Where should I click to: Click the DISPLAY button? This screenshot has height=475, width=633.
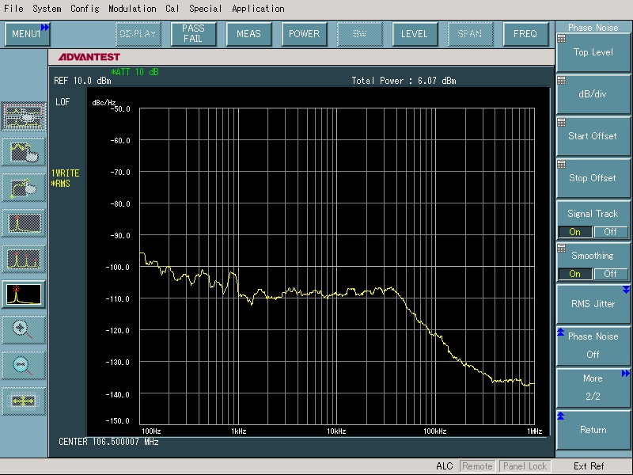(138, 34)
